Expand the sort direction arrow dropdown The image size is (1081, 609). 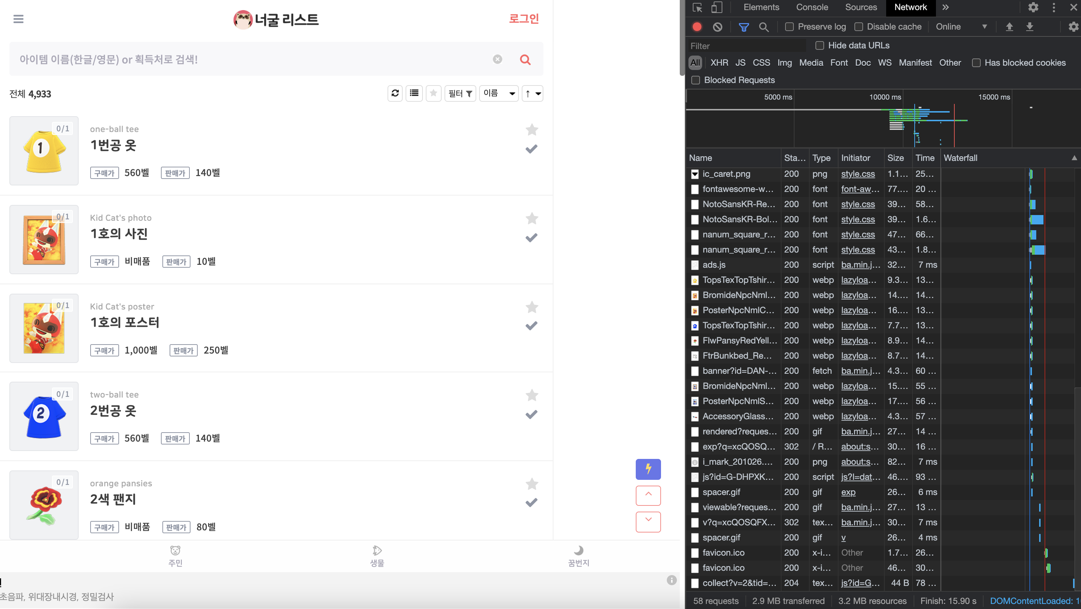[x=532, y=93]
